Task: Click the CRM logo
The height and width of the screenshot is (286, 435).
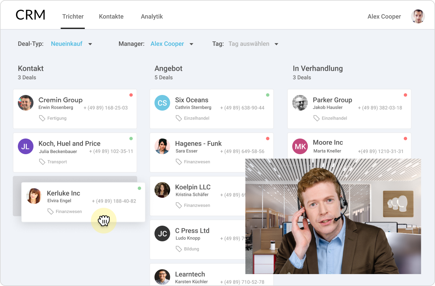Action: 30,15
